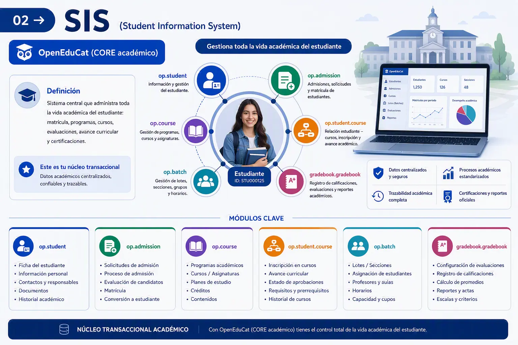Image resolution: width=518 pixels, height=345 pixels.
Task: Click the database icon in the bottom banner
Action: [64, 329]
